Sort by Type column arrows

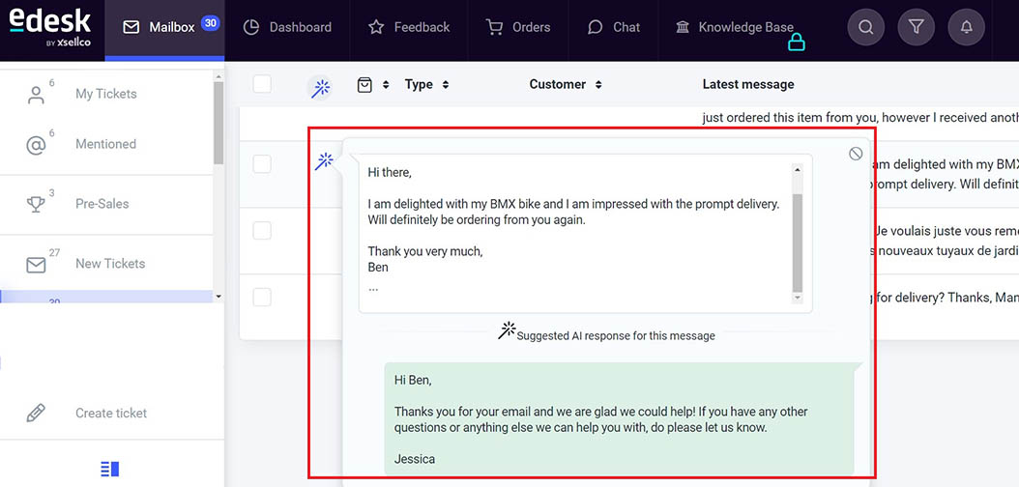445,85
